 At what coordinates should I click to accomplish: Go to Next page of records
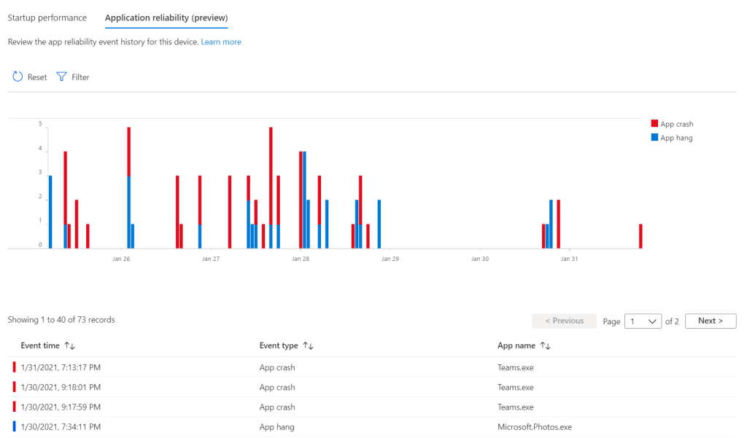pos(710,321)
